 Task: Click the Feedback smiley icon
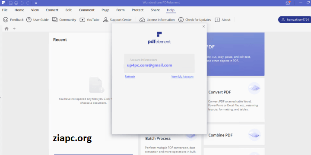[6, 19]
